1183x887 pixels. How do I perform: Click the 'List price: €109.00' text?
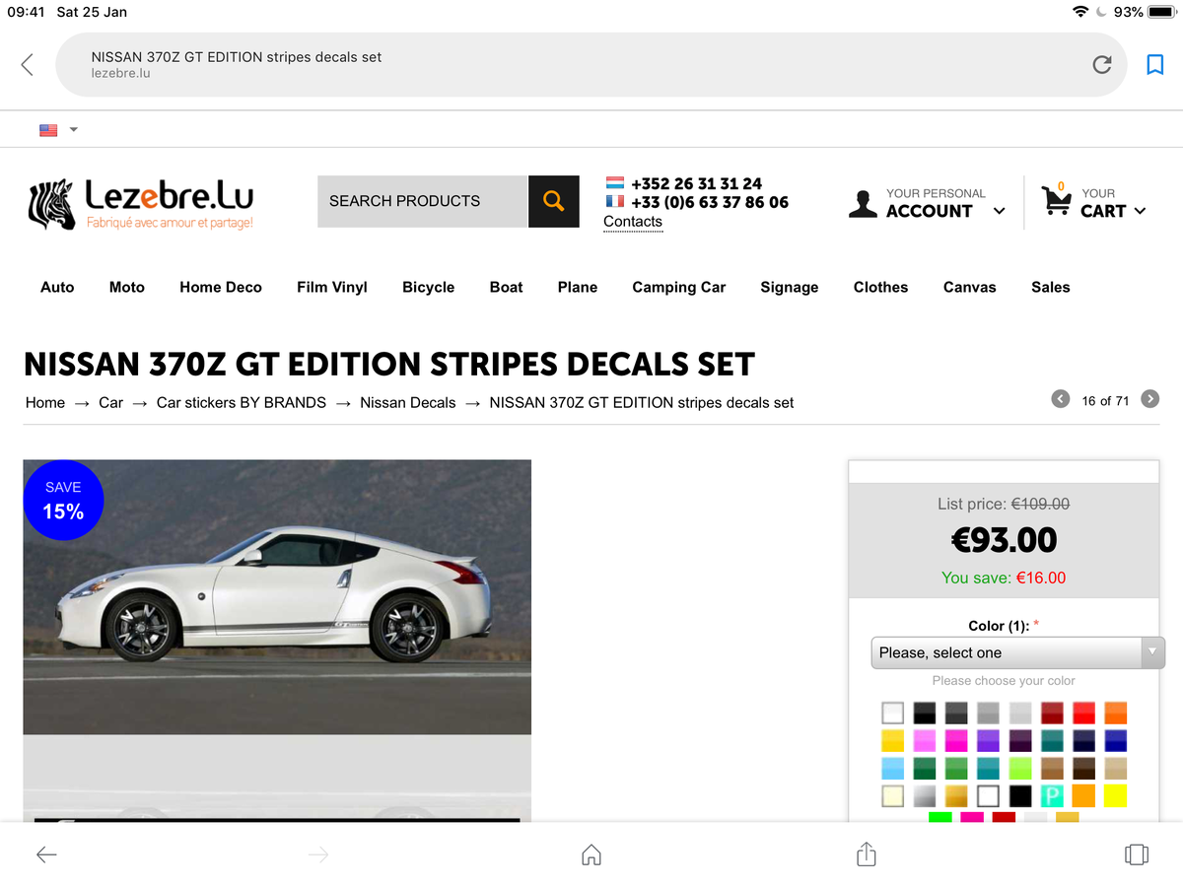click(1004, 504)
